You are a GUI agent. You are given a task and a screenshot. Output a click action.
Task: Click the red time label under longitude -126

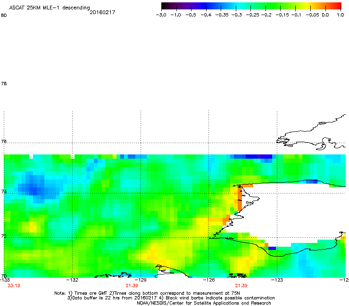tap(241, 286)
